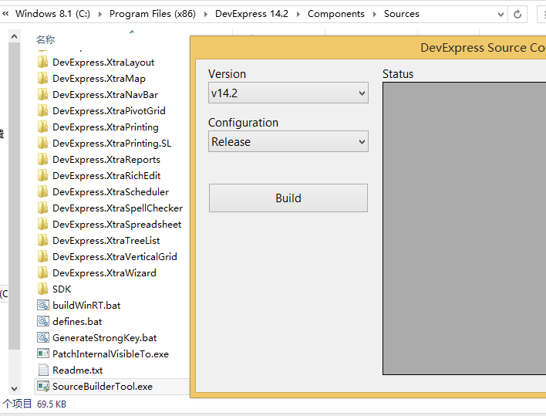The width and height of the screenshot is (546, 416).
Task: Expand the address bar history dropdown
Action: tap(501, 15)
